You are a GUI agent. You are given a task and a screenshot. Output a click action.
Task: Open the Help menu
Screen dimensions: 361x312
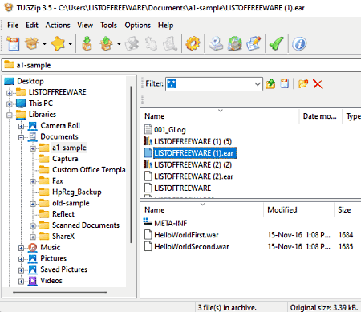[x=165, y=25]
